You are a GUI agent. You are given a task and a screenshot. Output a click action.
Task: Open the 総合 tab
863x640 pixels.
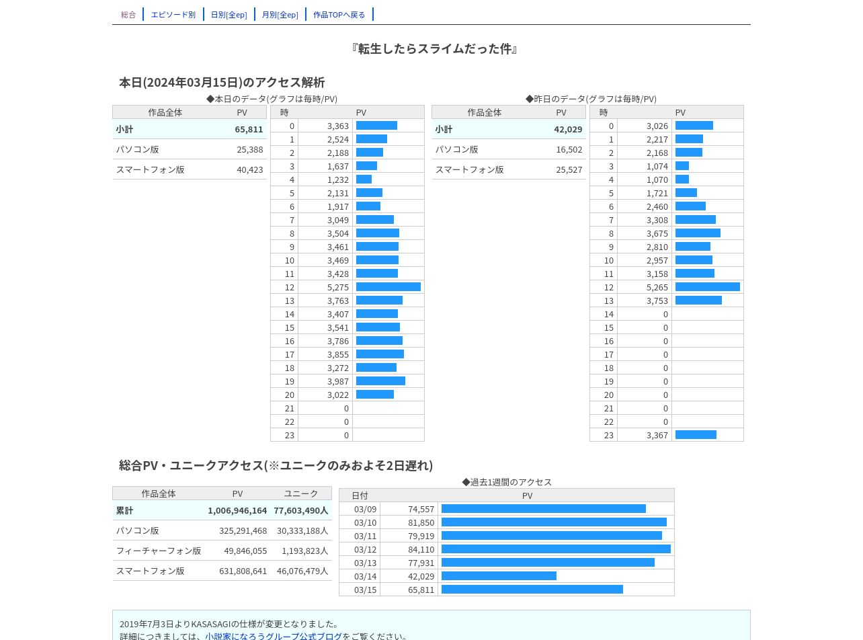pyautogui.click(x=128, y=14)
